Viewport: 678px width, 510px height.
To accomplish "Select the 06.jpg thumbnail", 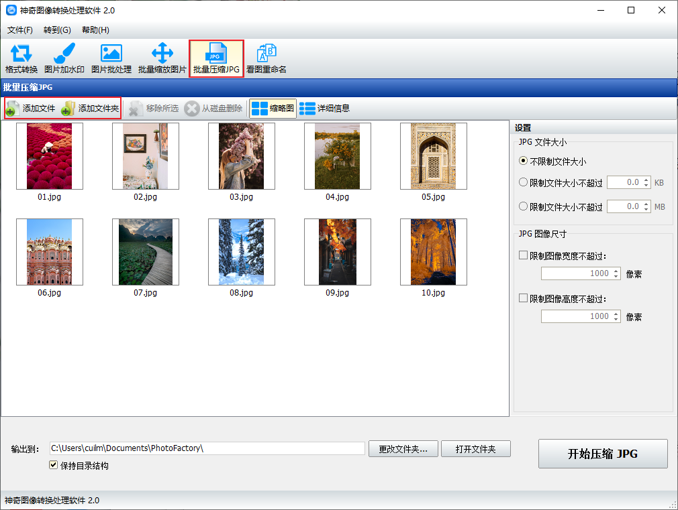I will click(x=49, y=252).
